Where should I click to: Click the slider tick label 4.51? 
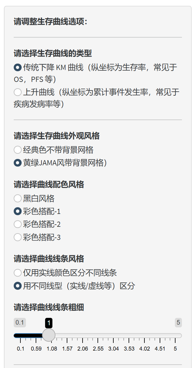(160, 349)
